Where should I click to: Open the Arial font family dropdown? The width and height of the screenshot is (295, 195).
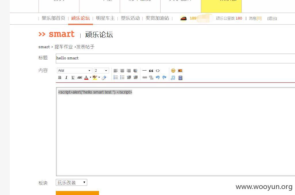[75, 71]
